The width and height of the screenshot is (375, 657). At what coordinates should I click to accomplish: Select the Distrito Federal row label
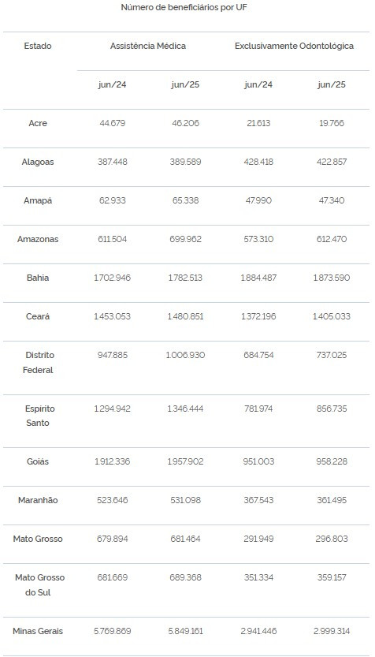pyautogui.click(x=38, y=363)
